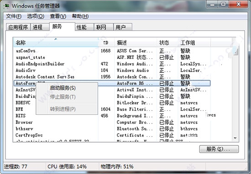Image resolution: width=251 pixels, height=174 pixels.
Task: Click the 服务(S)... button
Action: [219, 149]
